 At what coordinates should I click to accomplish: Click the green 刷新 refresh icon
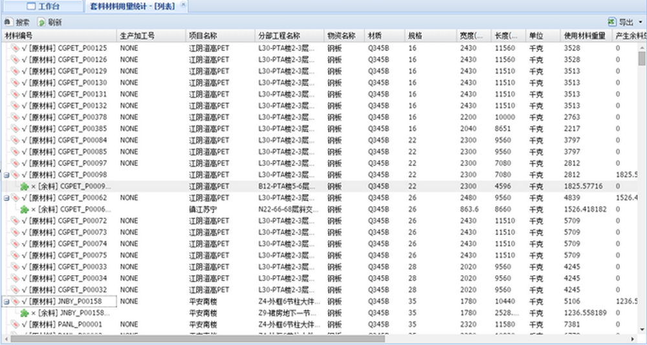[x=41, y=22]
